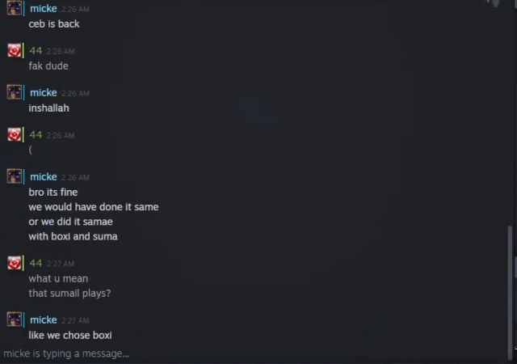Click micke's username above 'inshallah'

(x=44, y=92)
